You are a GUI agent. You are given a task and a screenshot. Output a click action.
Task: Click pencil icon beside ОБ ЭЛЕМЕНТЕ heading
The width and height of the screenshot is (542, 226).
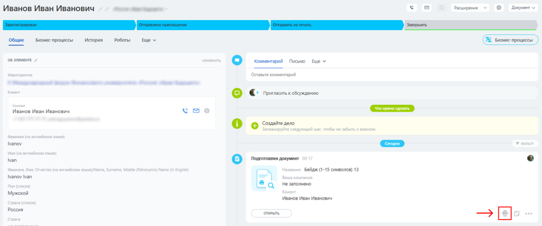coord(35,60)
